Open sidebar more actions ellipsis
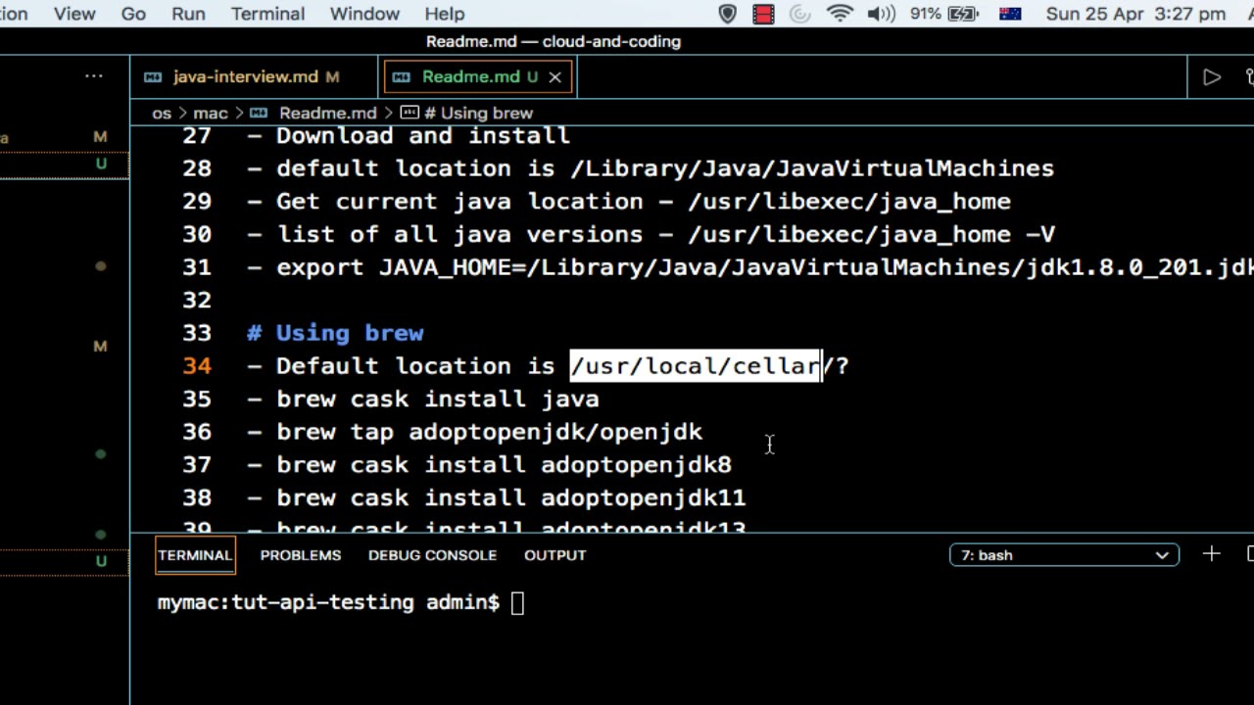Viewport: 1254px width, 705px height. pos(94,76)
